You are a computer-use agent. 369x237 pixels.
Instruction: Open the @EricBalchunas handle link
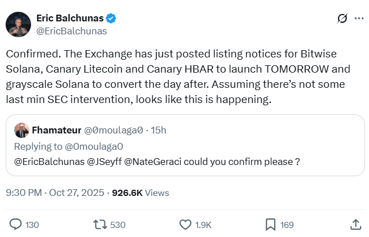coord(72,31)
